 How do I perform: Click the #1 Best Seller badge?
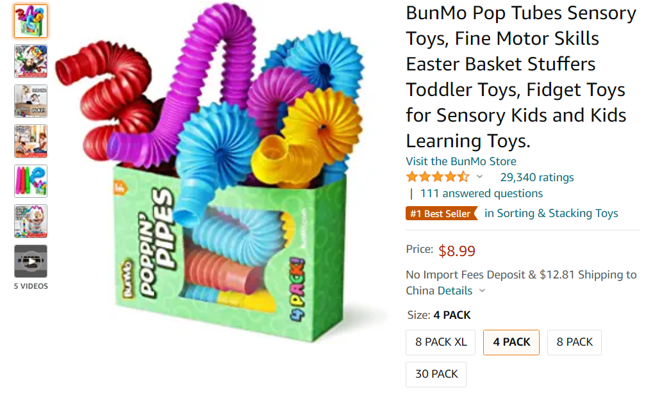click(442, 214)
